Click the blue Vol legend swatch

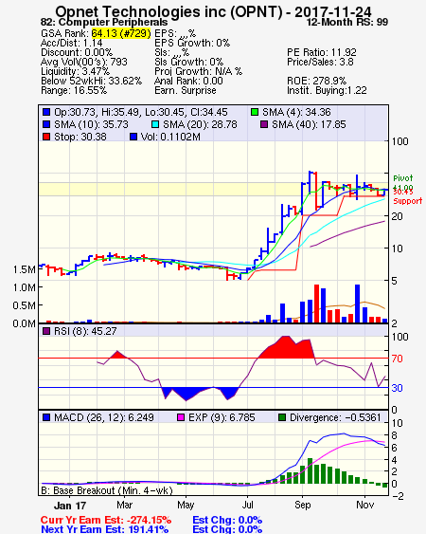point(133,137)
